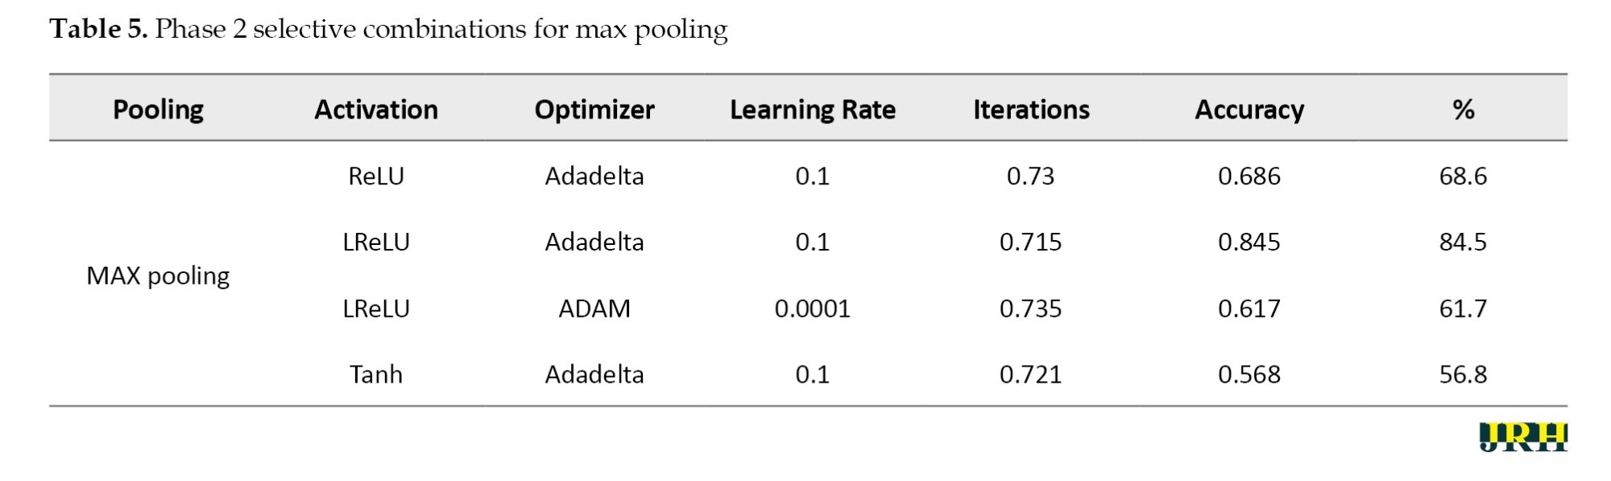Select the Activation column header
The width and height of the screenshot is (1611, 481).
[x=376, y=110]
